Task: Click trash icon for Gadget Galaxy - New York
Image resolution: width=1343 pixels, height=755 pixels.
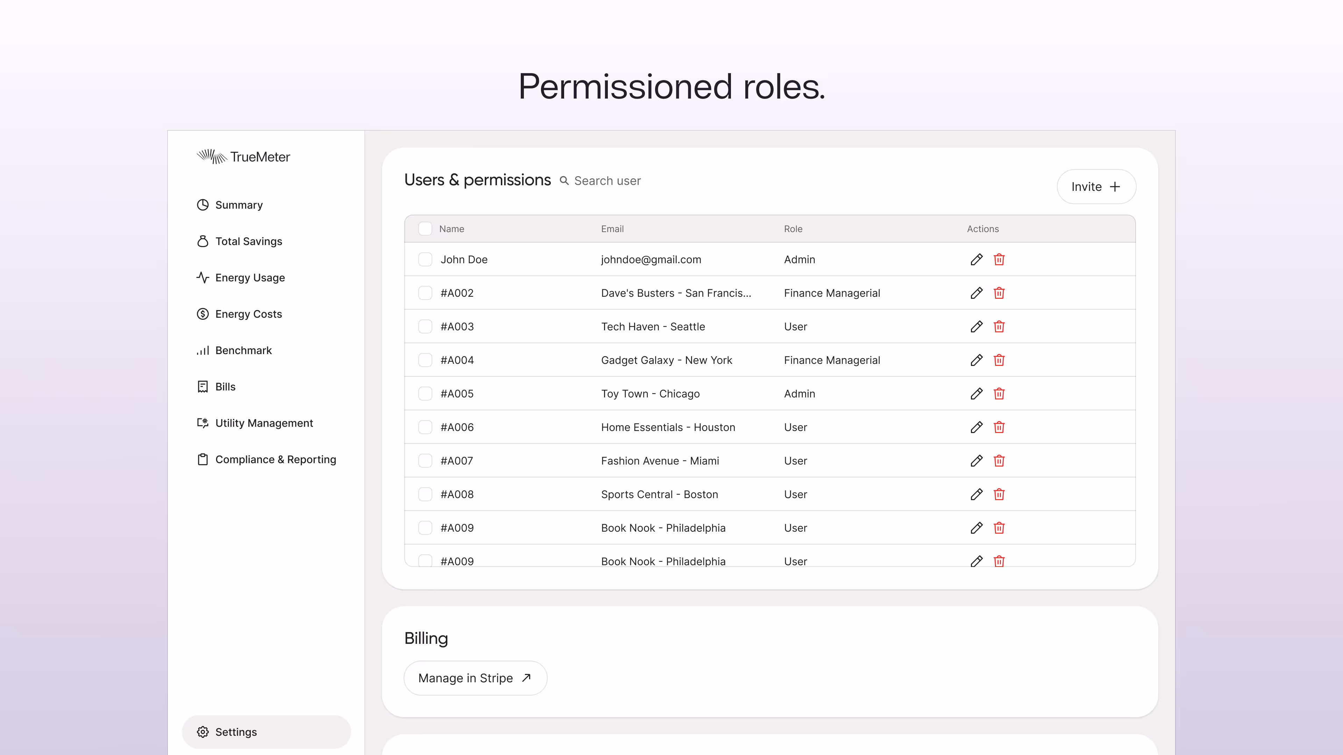Action: [999, 360]
